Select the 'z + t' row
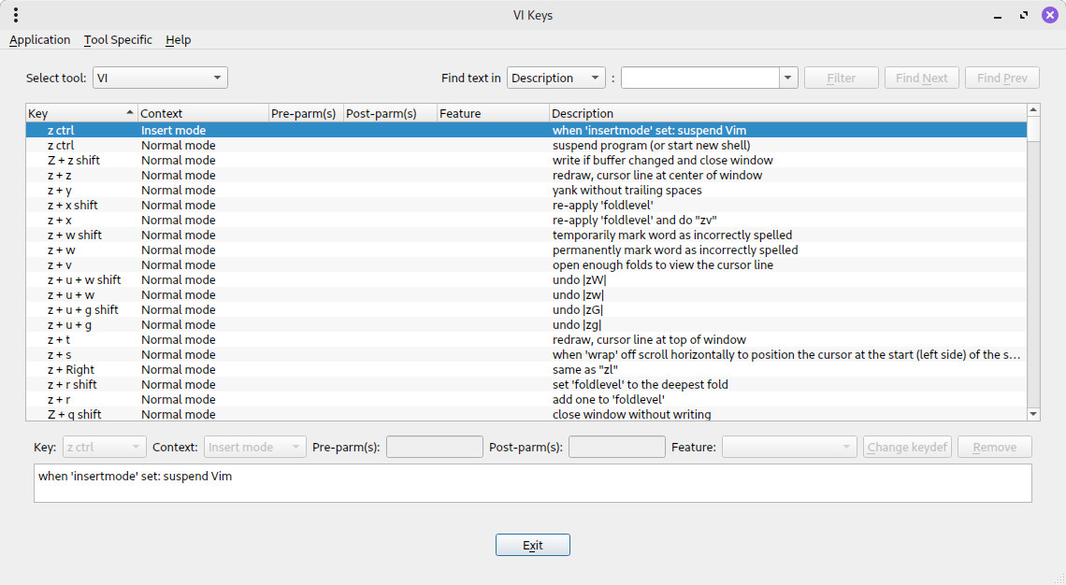 coord(526,339)
